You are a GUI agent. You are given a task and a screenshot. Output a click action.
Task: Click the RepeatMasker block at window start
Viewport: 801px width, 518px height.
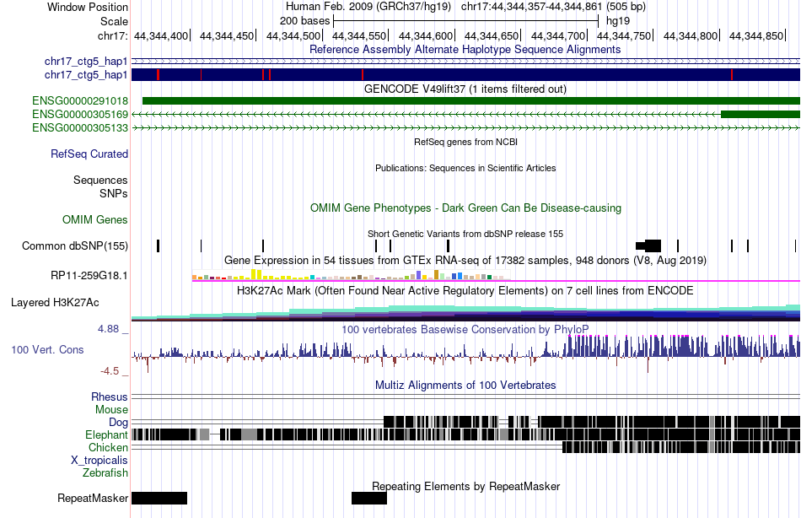159,498
